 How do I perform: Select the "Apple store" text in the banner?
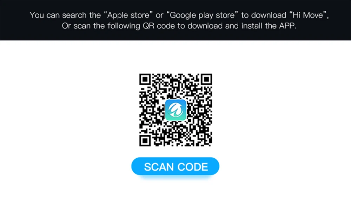[x=128, y=15]
